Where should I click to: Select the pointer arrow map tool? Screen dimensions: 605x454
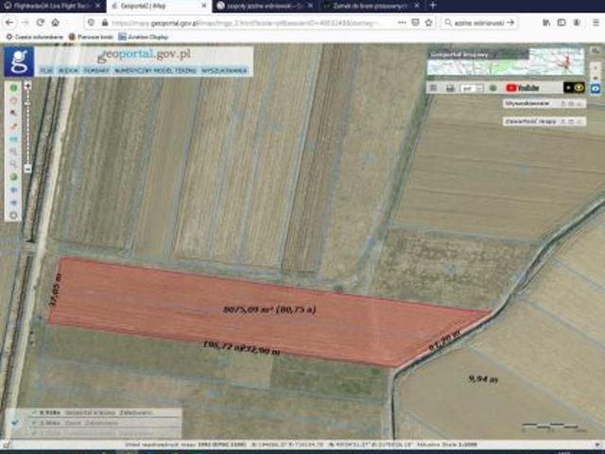[13, 113]
